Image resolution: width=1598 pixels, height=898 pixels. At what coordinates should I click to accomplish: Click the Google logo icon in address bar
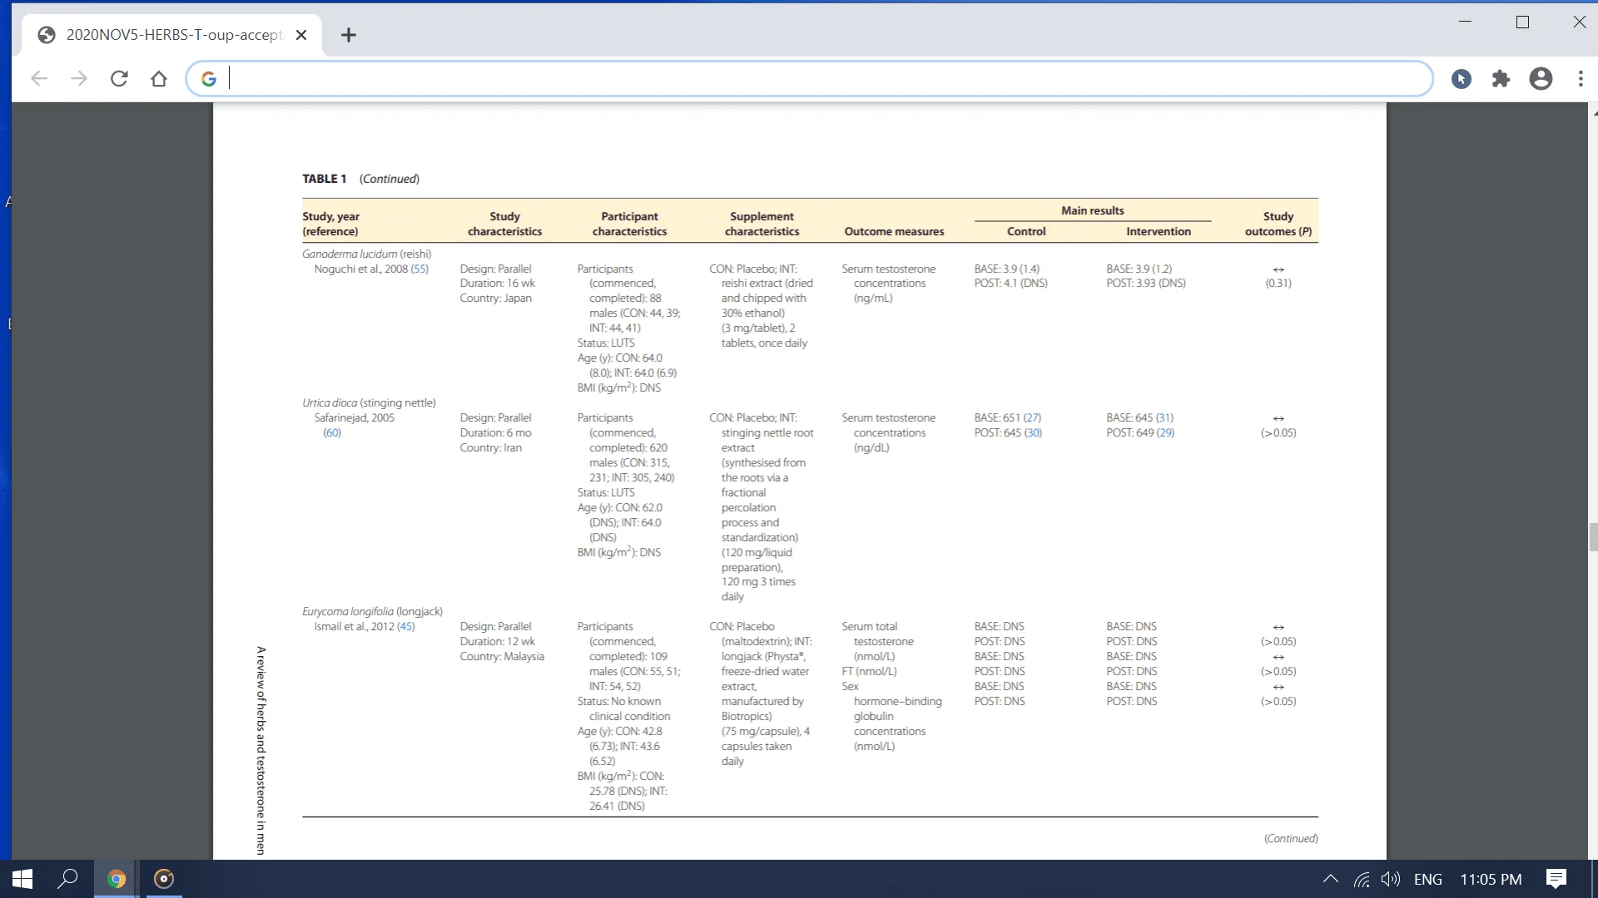207,78
